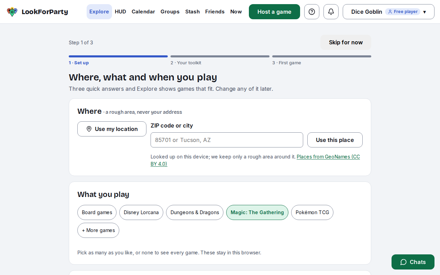Open the Calendar nav item
440x275 pixels.
143,12
